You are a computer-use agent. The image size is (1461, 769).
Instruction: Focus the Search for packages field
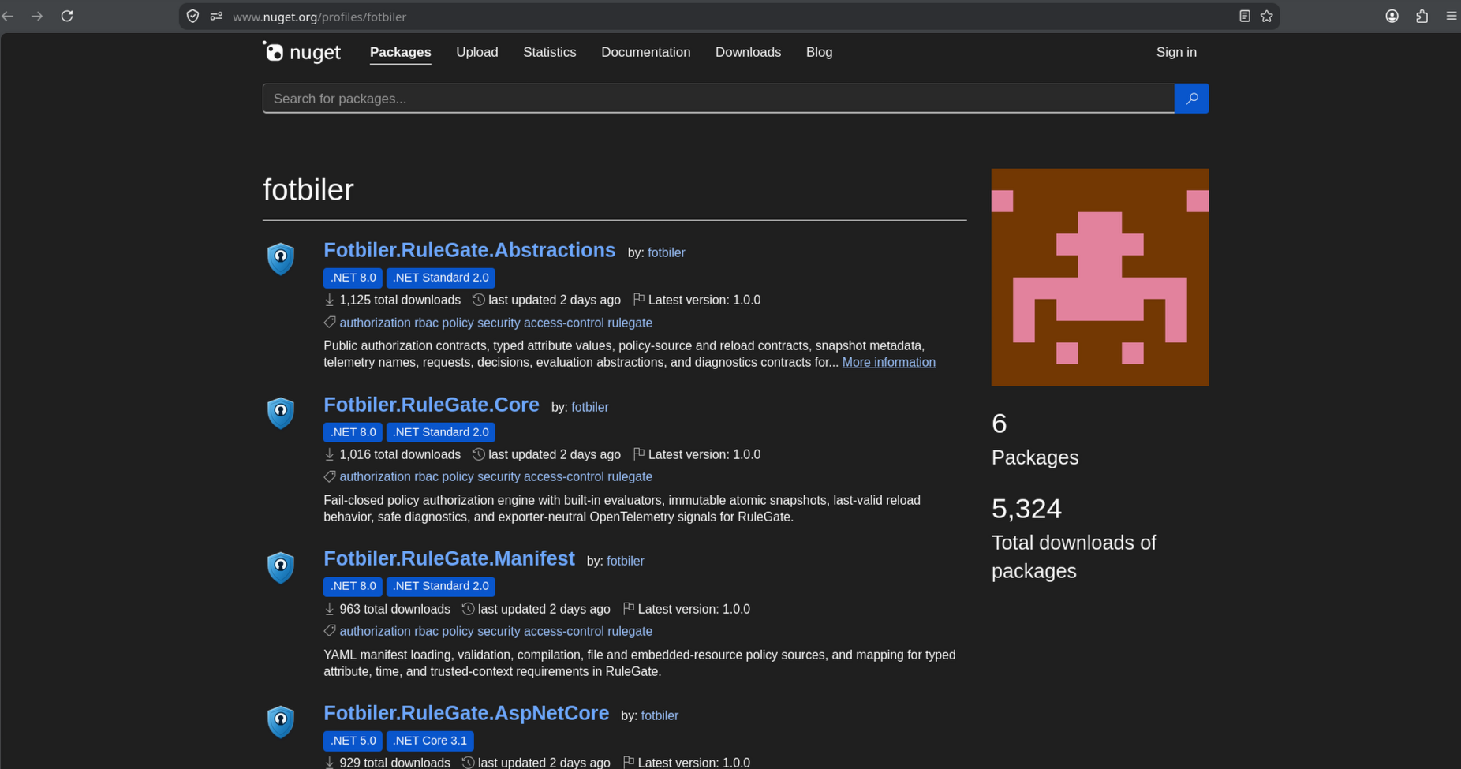click(x=719, y=99)
